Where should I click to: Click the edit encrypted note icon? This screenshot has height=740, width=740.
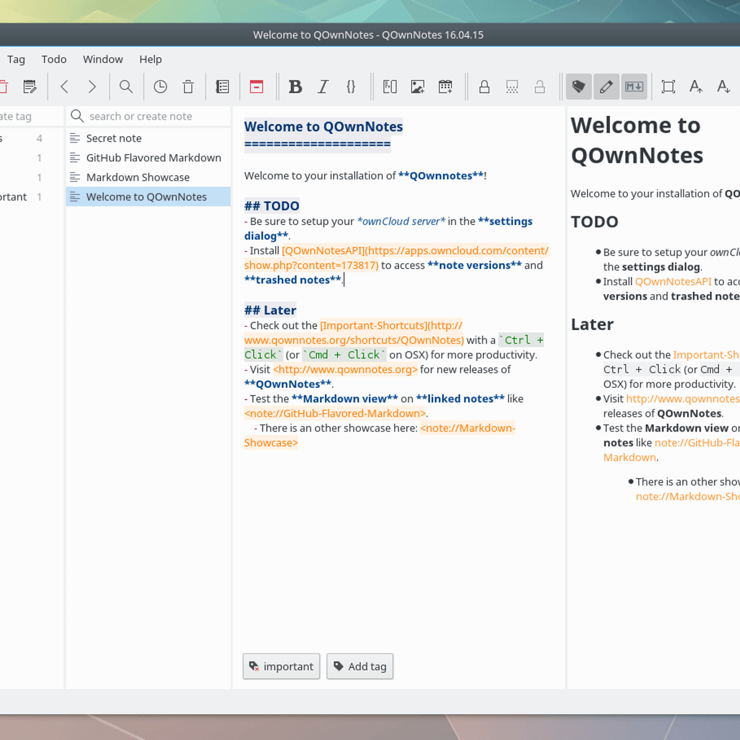pos(512,87)
